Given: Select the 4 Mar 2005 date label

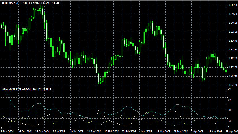Looking at the screenshot, I should [x=145, y=131].
